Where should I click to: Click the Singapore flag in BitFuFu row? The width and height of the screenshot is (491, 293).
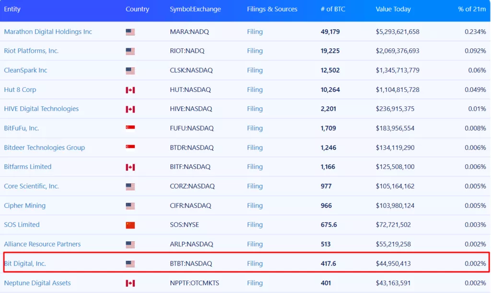130,127
